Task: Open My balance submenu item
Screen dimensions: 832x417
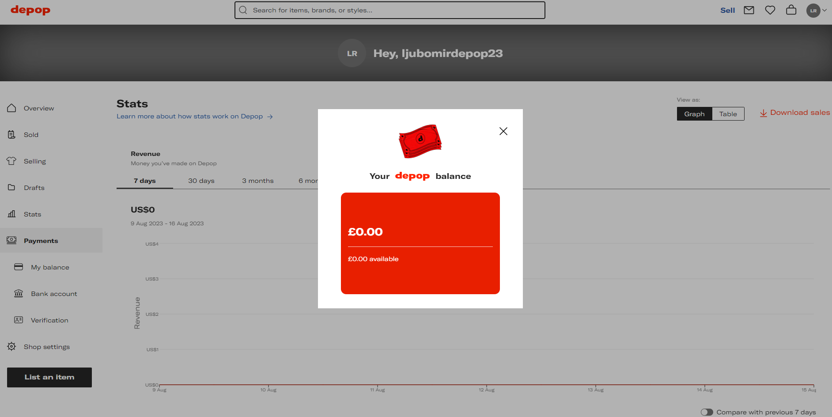Action: tap(50, 267)
